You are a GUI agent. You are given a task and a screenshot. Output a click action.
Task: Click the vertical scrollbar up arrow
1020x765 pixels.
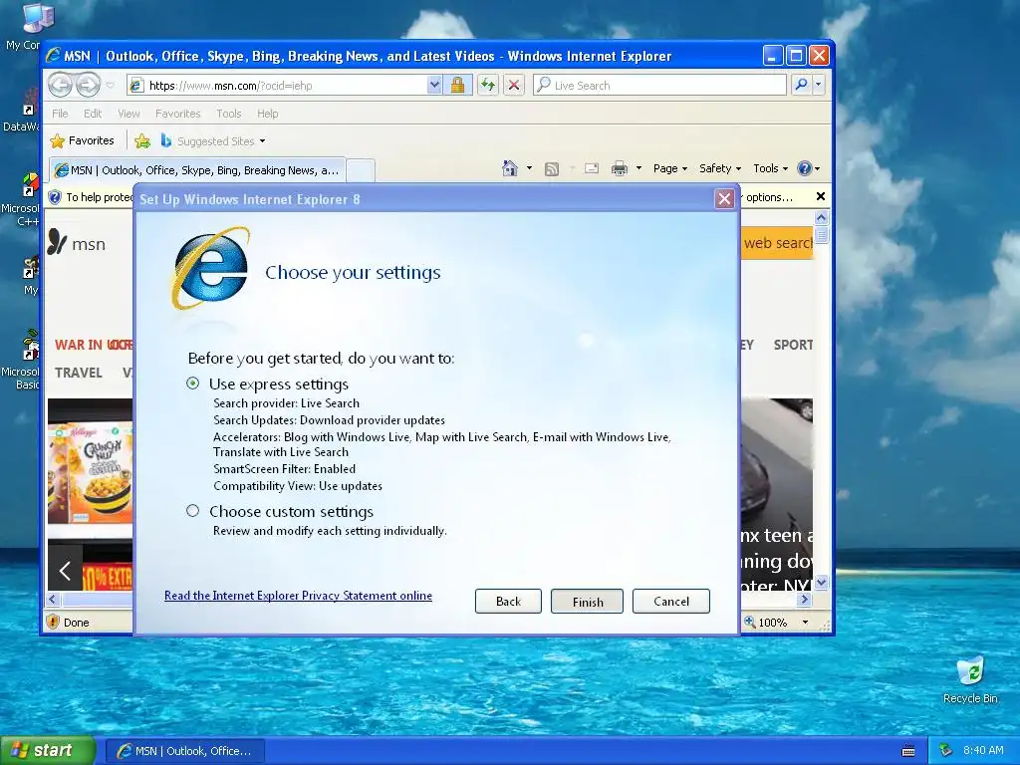[x=821, y=217]
